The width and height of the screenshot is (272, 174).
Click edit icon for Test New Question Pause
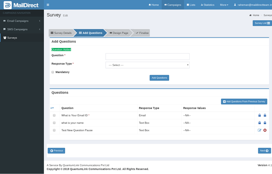(259, 130)
